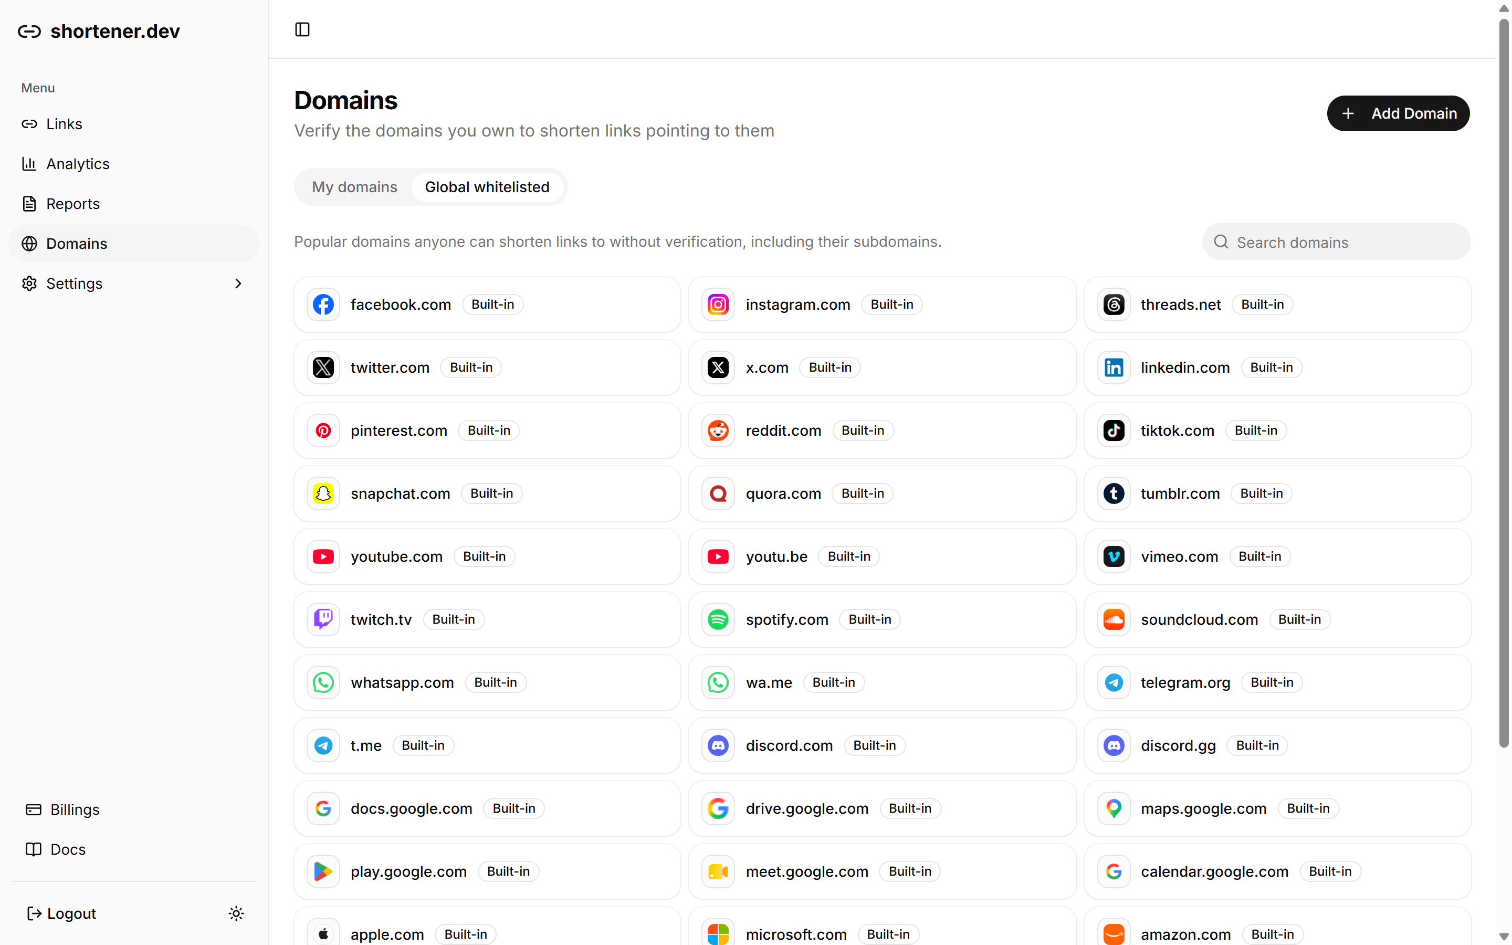Open the Reports menu item
The image size is (1512, 945).
[x=134, y=204]
